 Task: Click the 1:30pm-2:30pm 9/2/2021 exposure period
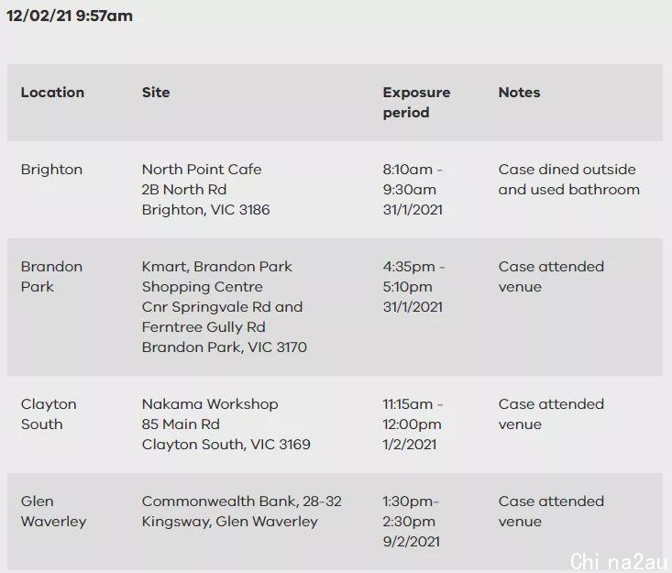click(412, 522)
